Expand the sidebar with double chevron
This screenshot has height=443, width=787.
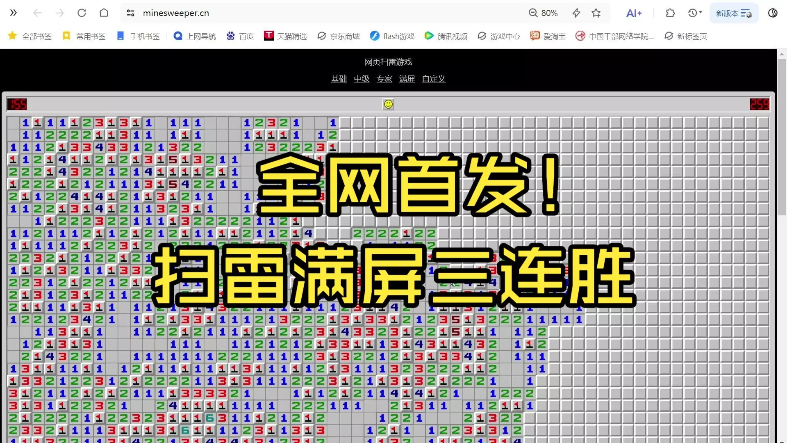pos(14,13)
